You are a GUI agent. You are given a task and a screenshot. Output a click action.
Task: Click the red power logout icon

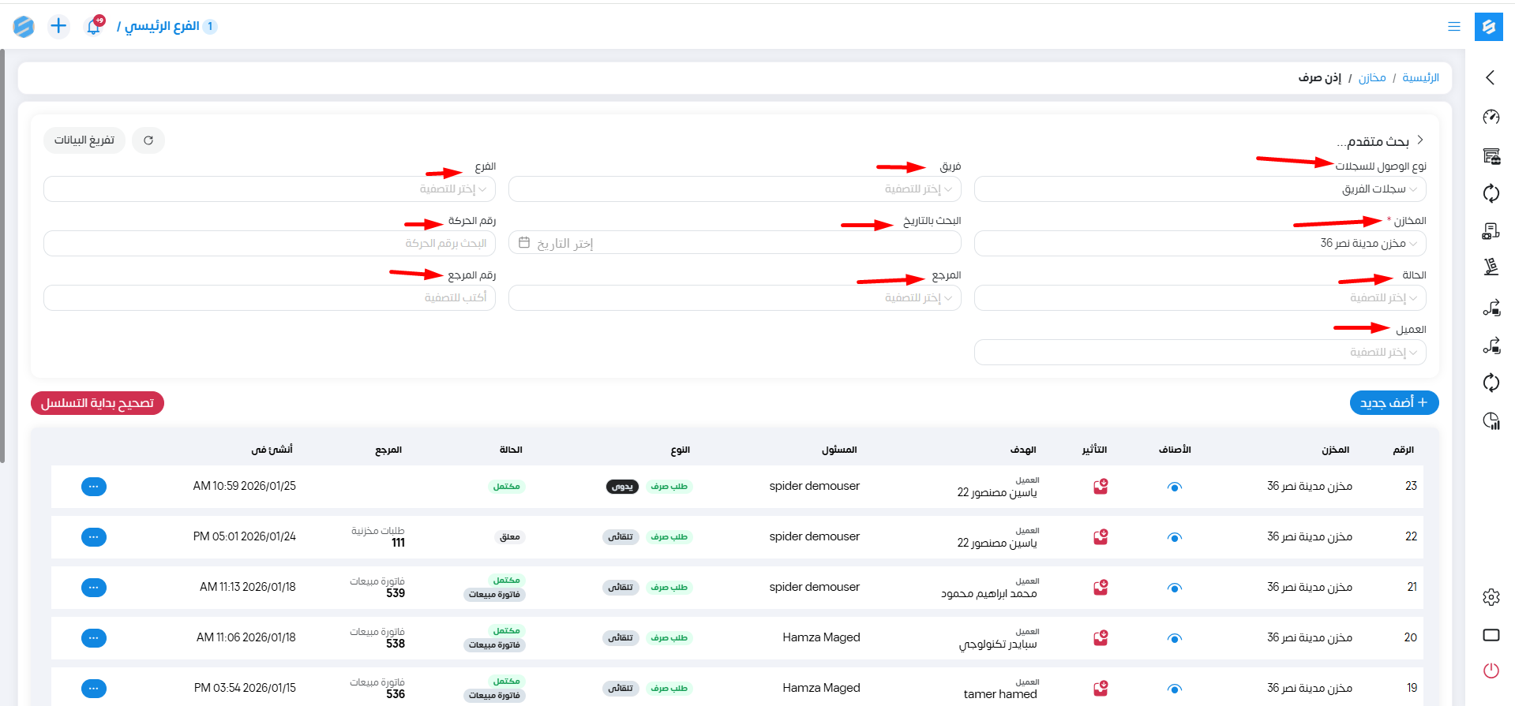pos(1491,671)
